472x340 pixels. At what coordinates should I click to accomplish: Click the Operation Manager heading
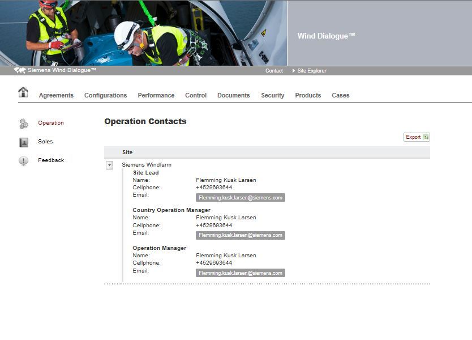(160, 248)
